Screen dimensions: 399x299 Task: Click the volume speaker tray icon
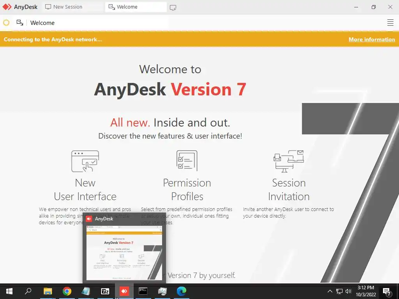tap(348, 291)
